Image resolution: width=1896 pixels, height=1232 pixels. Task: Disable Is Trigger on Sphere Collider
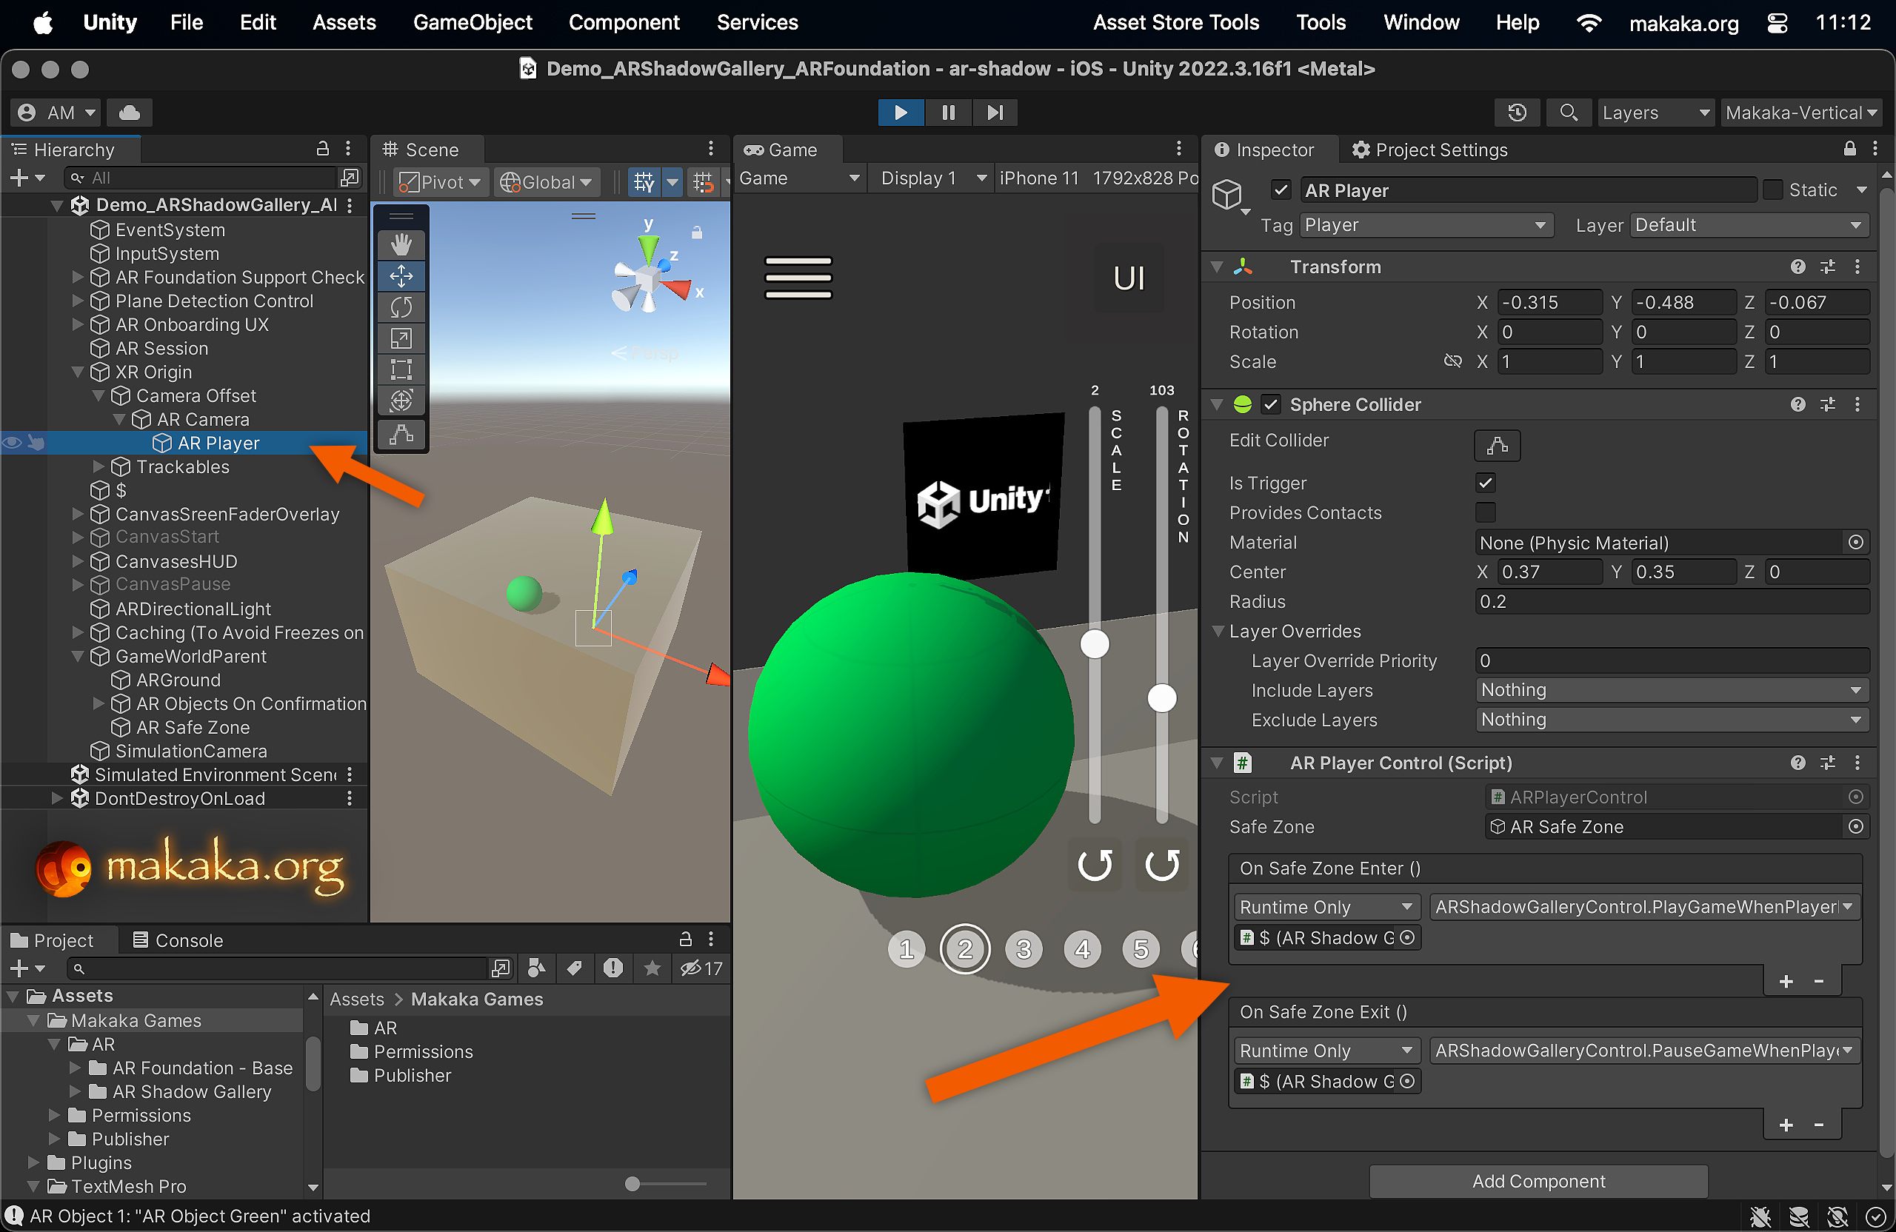(1485, 483)
